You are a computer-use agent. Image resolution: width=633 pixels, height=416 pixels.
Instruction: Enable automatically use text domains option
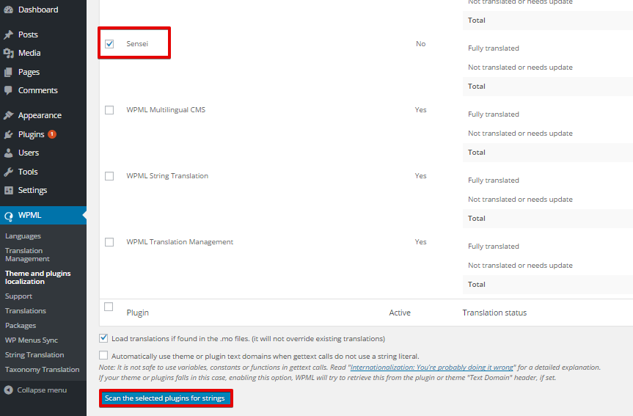coord(103,355)
